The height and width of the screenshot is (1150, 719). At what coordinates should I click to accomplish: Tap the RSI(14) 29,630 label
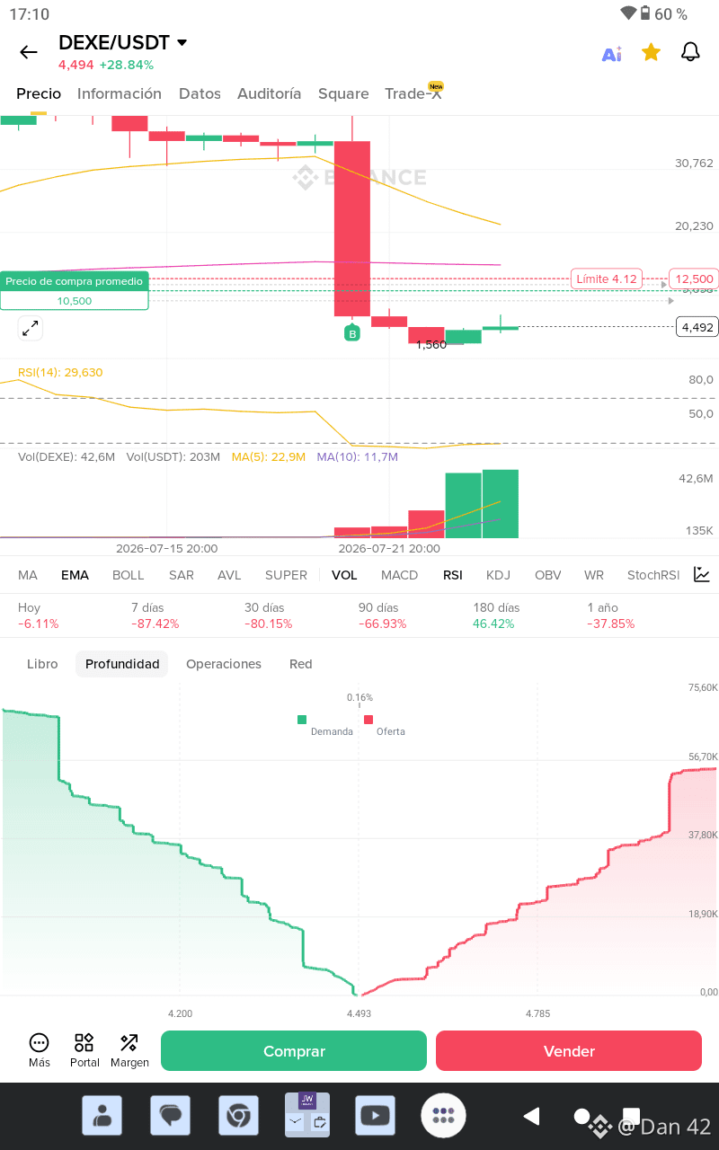tap(60, 372)
